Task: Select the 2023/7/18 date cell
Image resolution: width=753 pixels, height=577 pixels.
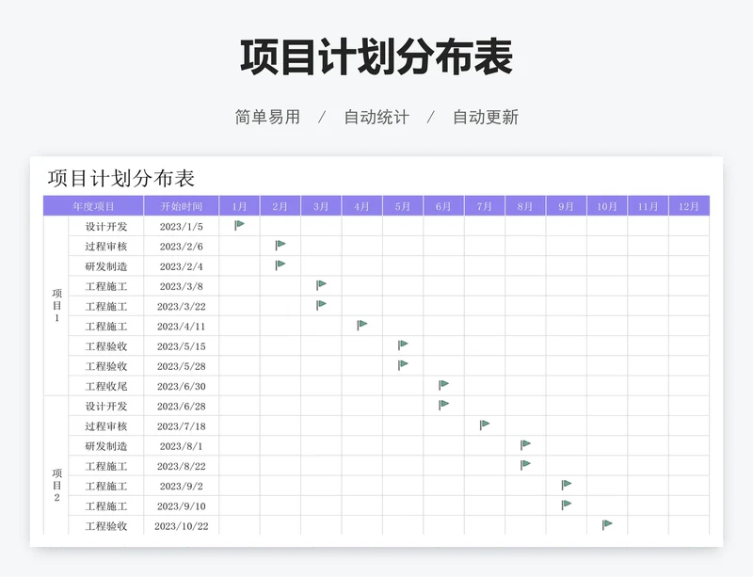Action: click(181, 426)
